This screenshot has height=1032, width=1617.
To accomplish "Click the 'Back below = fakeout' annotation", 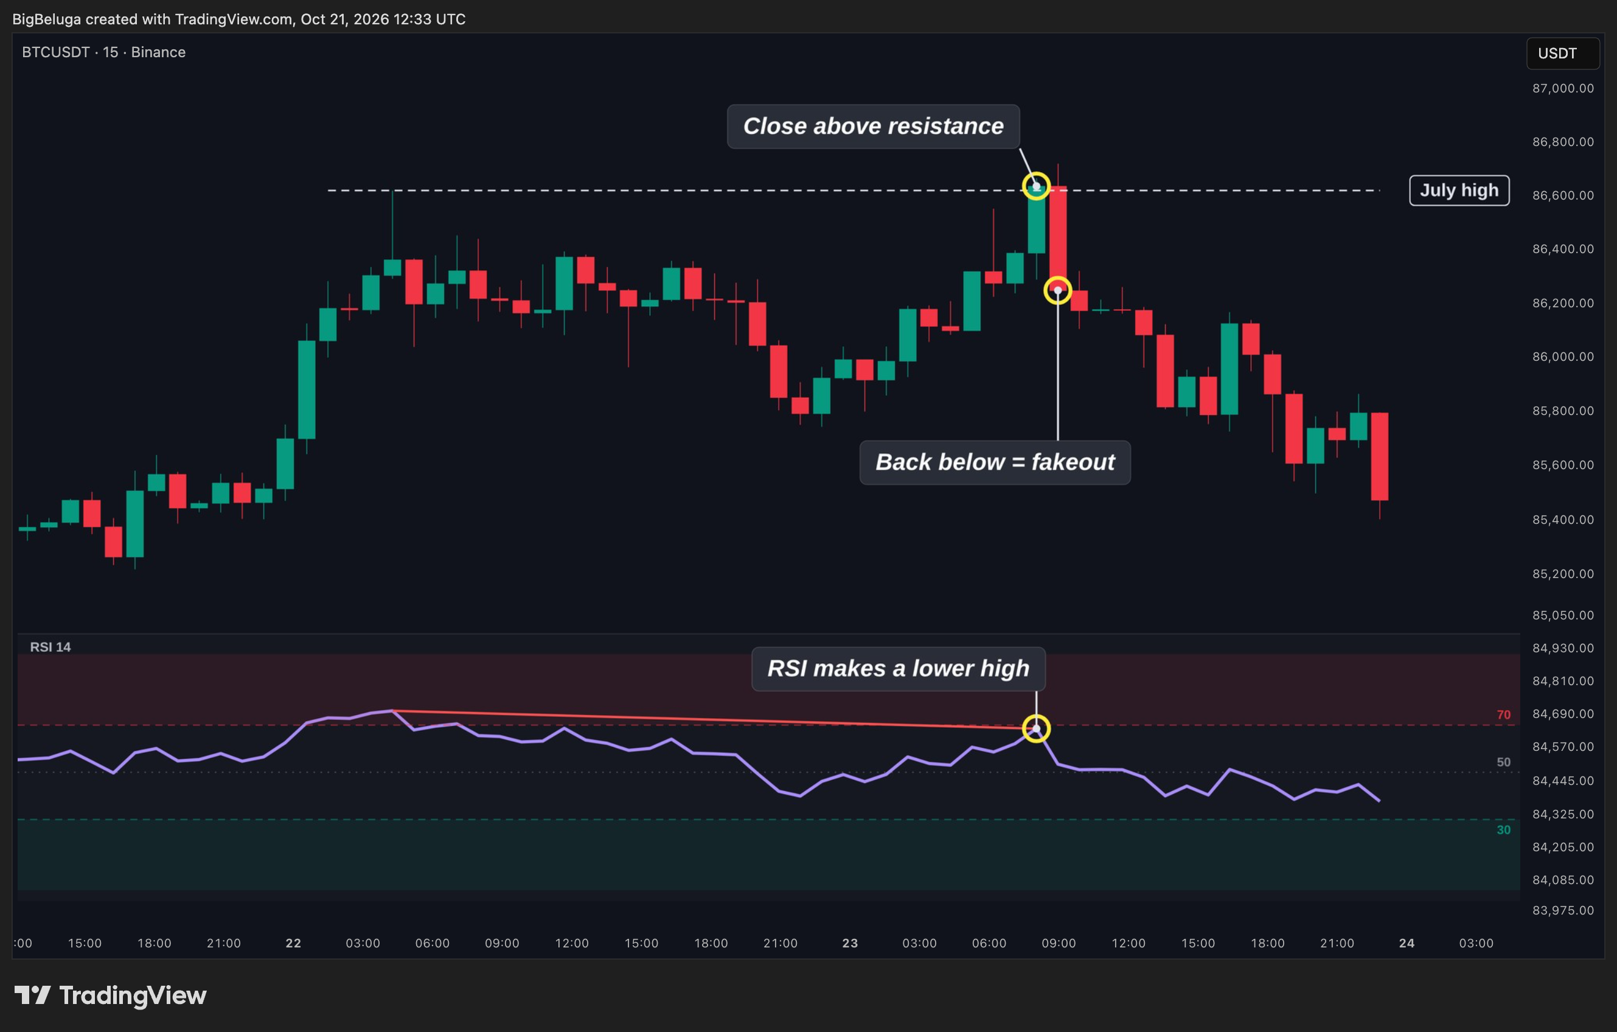I will coord(995,462).
